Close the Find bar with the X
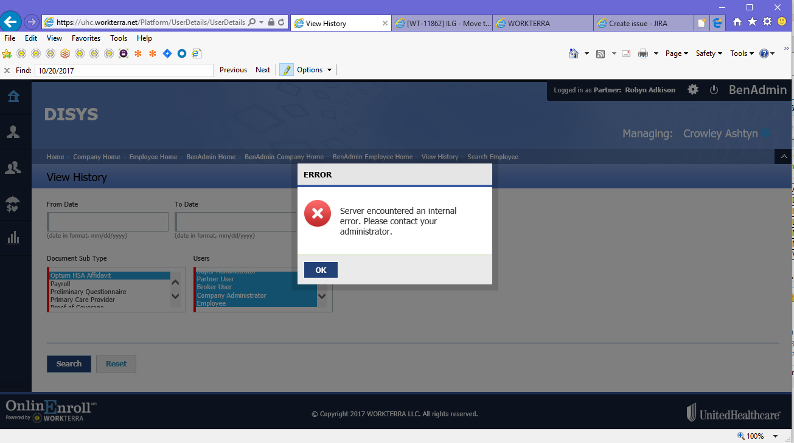The image size is (794, 443). point(7,70)
